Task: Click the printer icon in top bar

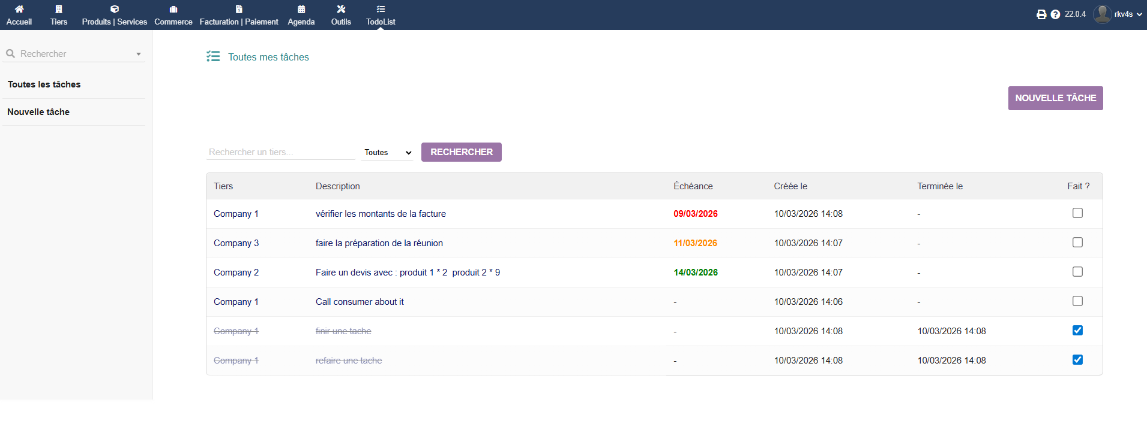Action: (x=1041, y=14)
